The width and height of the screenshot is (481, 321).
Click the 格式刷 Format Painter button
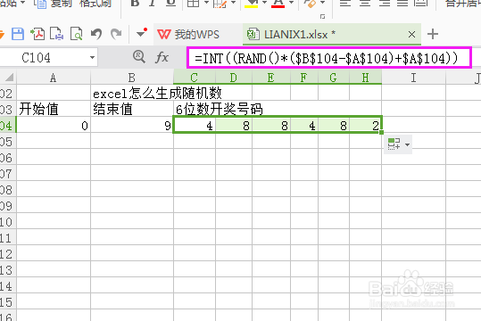pos(95,4)
